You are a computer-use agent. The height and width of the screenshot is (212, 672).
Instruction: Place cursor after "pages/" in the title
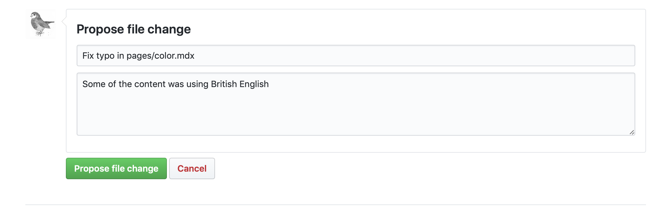(154, 56)
